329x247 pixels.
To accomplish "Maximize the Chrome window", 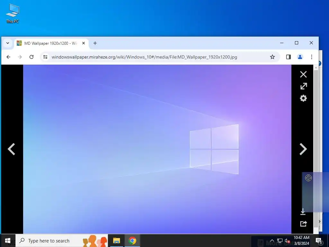I will [x=297, y=43].
